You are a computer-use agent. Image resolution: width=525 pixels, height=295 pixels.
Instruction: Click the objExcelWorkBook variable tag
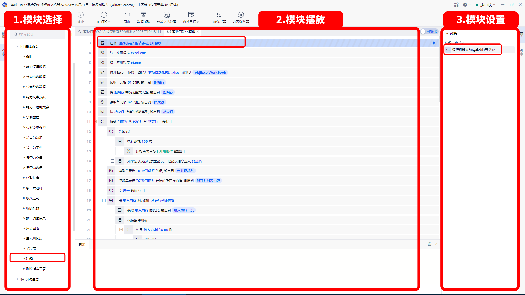click(210, 73)
